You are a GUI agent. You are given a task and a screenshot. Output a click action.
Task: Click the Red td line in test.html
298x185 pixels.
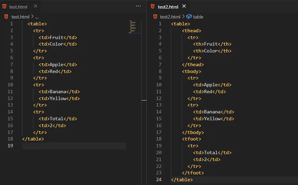(x=55, y=72)
